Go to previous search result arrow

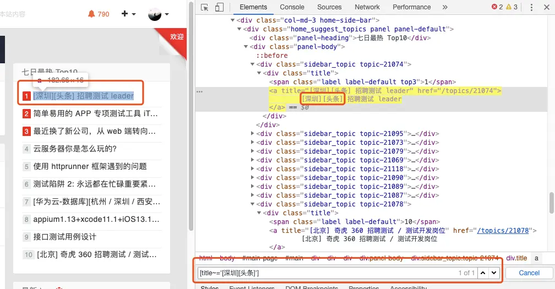[483, 272]
